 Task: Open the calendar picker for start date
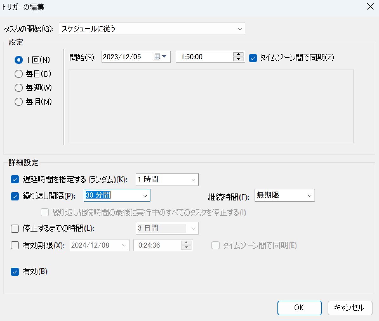[x=160, y=57]
